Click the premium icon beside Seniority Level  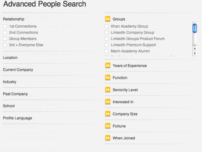(x=108, y=90)
